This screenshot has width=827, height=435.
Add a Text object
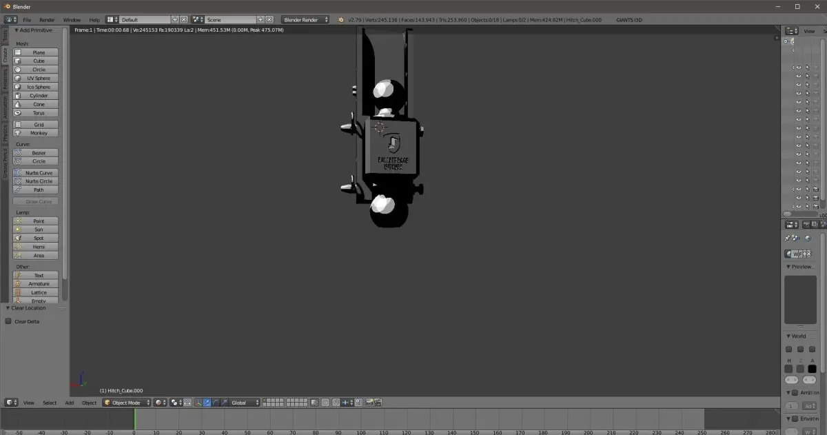[x=37, y=276]
